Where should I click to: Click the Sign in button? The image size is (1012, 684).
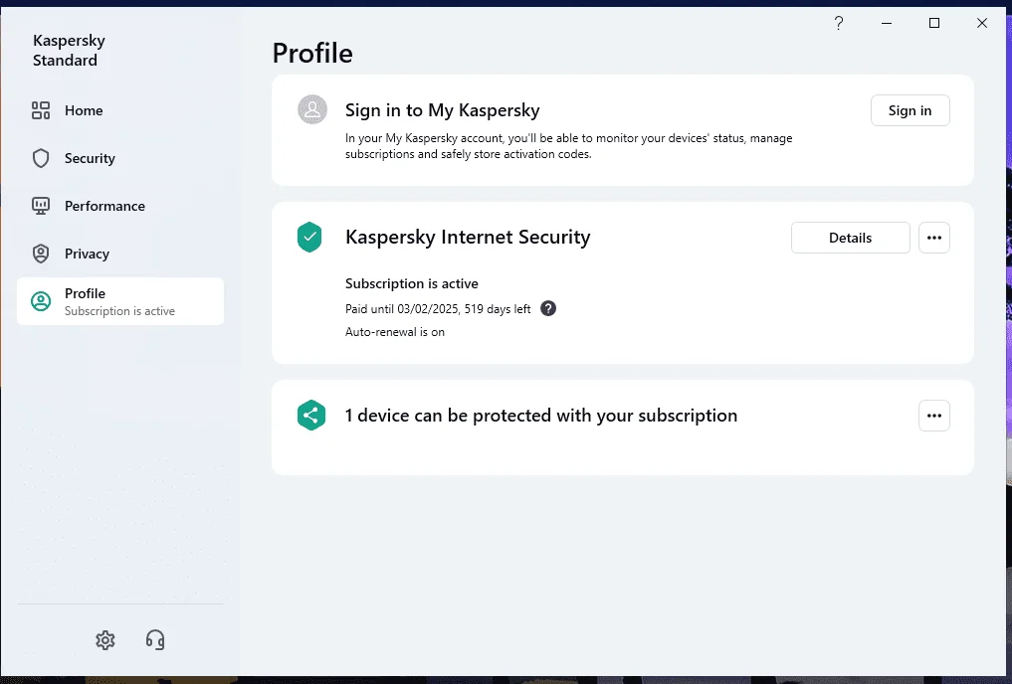[911, 110]
